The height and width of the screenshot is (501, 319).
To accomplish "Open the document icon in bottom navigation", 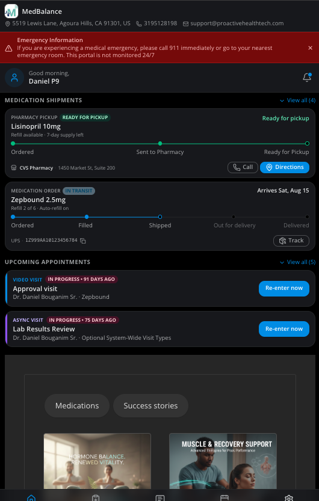I will coord(160,498).
